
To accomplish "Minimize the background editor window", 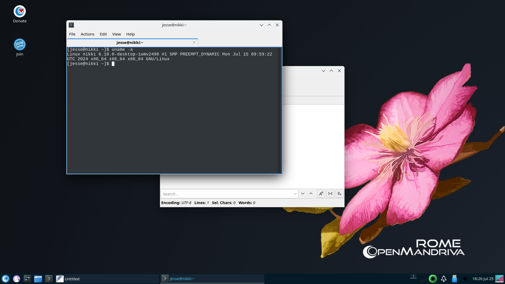I will tap(324, 71).
